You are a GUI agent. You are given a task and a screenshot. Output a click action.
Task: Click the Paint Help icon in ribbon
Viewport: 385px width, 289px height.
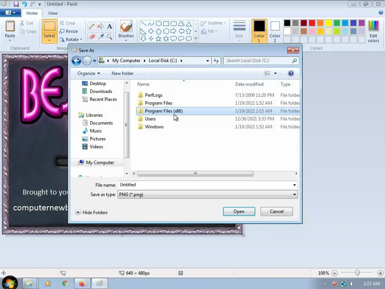(x=381, y=13)
